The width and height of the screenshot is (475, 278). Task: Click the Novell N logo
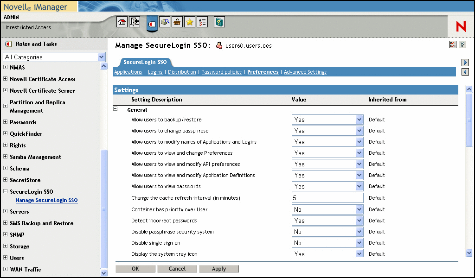[461, 26]
